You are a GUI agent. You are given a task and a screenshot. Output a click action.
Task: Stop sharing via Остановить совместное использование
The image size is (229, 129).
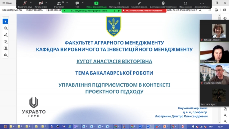[x=144, y=10]
